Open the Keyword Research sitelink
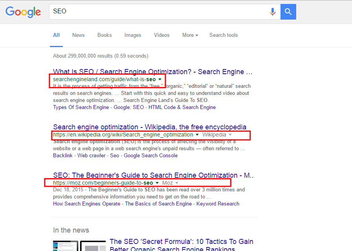 218,204
